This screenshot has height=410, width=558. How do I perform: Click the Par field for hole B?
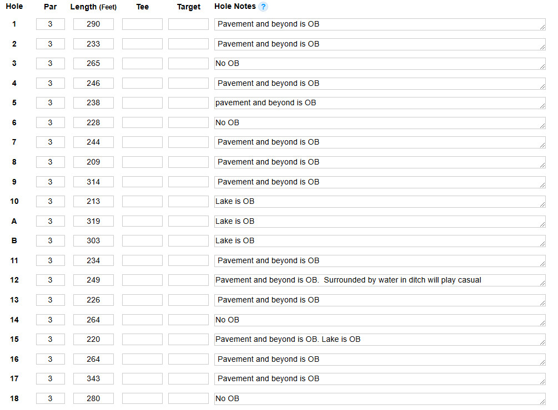(51, 241)
